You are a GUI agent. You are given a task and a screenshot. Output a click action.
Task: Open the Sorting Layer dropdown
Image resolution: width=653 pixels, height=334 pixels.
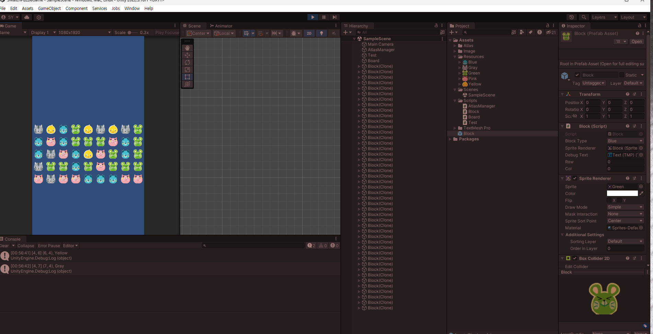pyautogui.click(x=625, y=241)
